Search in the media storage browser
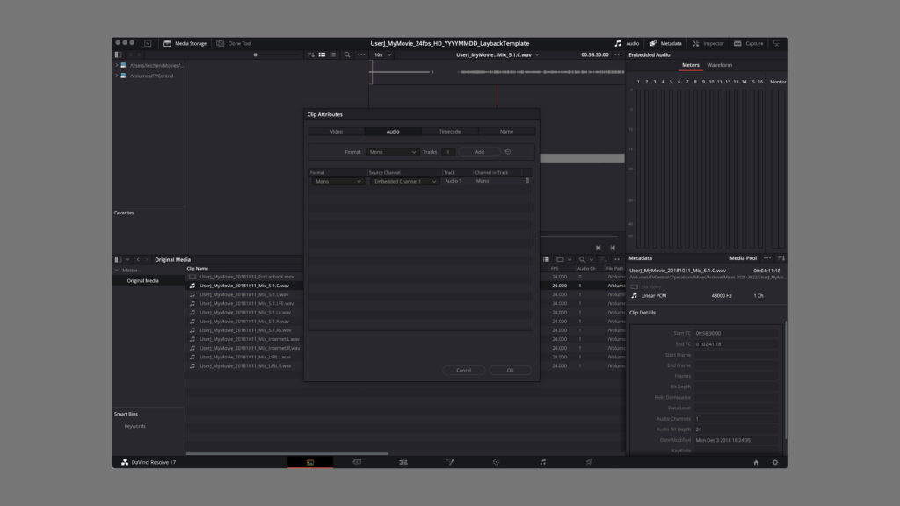 tap(347, 54)
